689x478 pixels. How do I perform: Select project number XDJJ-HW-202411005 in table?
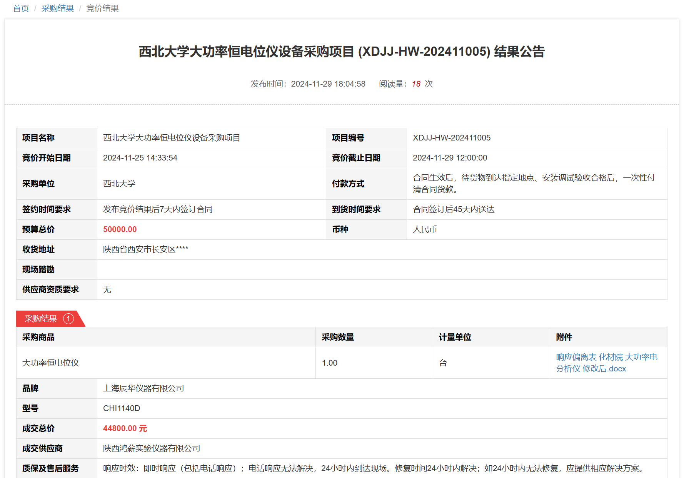(451, 138)
